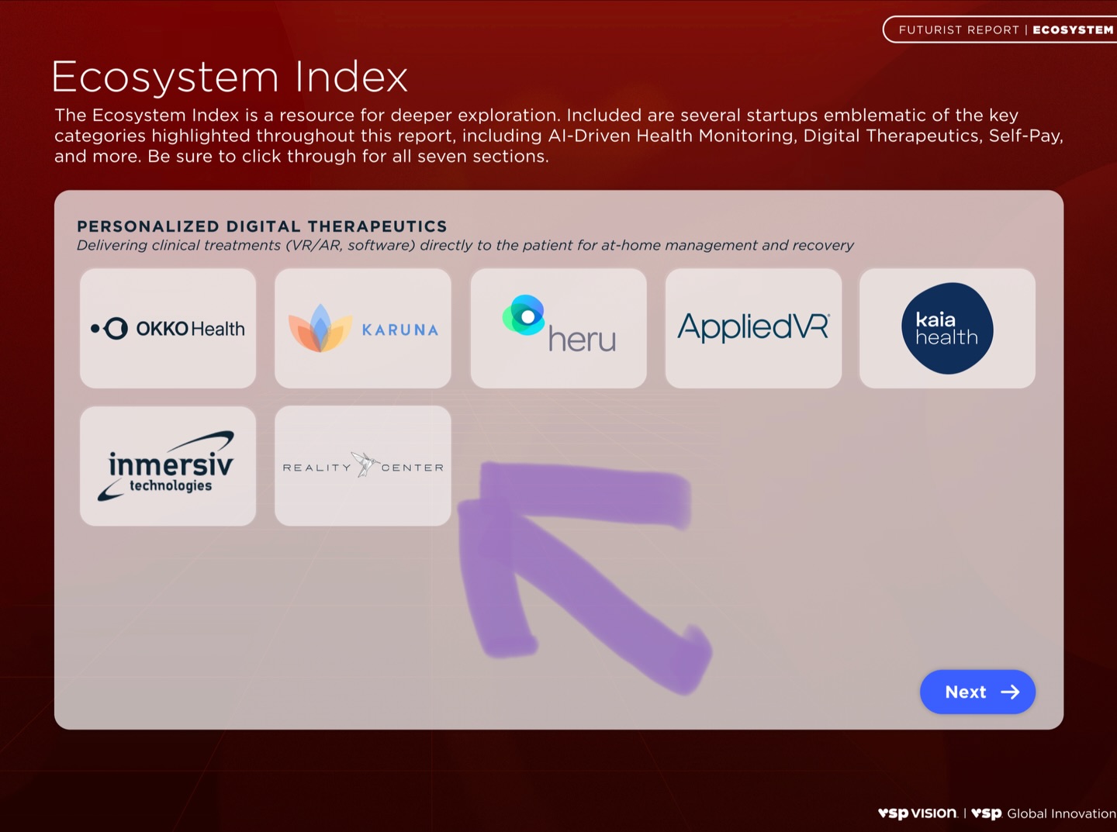Open the Karuna startup card
This screenshot has width=1117, height=832.
[363, 328]
